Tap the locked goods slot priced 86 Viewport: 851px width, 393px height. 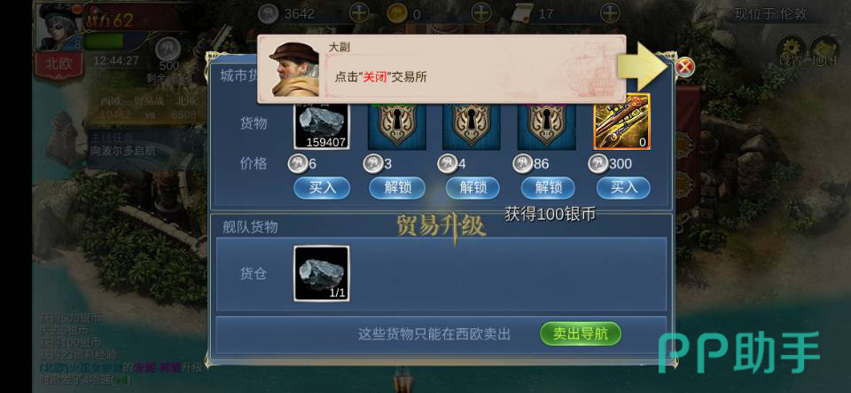[x=546, y=126]
